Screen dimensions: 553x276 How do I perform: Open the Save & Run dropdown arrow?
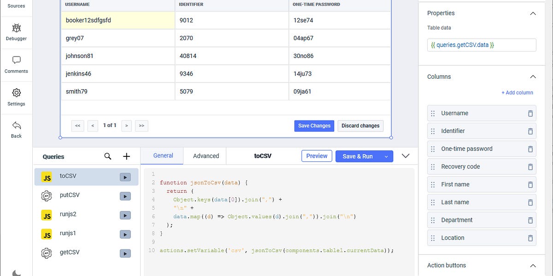pyautogui.click(x=386, y=156)
